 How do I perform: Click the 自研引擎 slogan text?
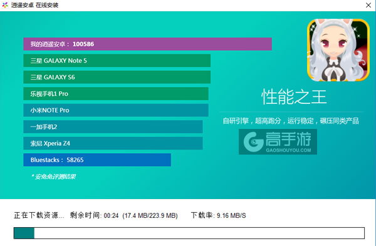[x=291, y=121]
